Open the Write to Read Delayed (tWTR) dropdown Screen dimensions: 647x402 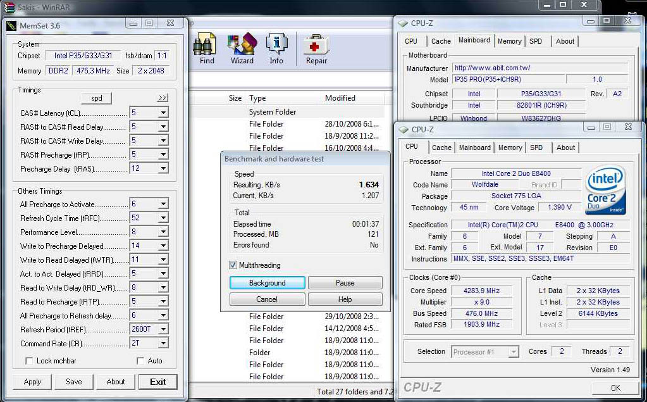click(163, 260)
